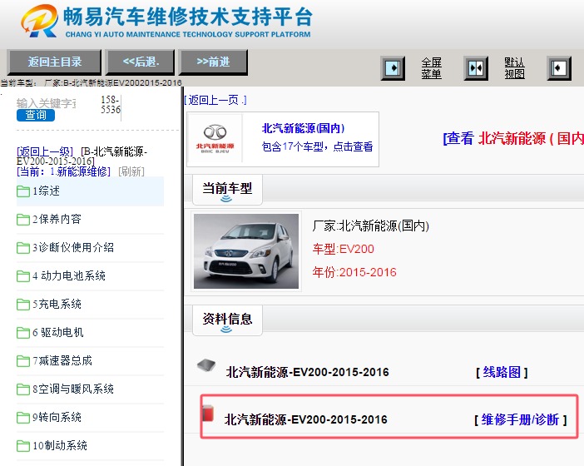Open the 8空调与暖风系统 folder
This screenshot has width=584, height=466.
click(90, 389)
